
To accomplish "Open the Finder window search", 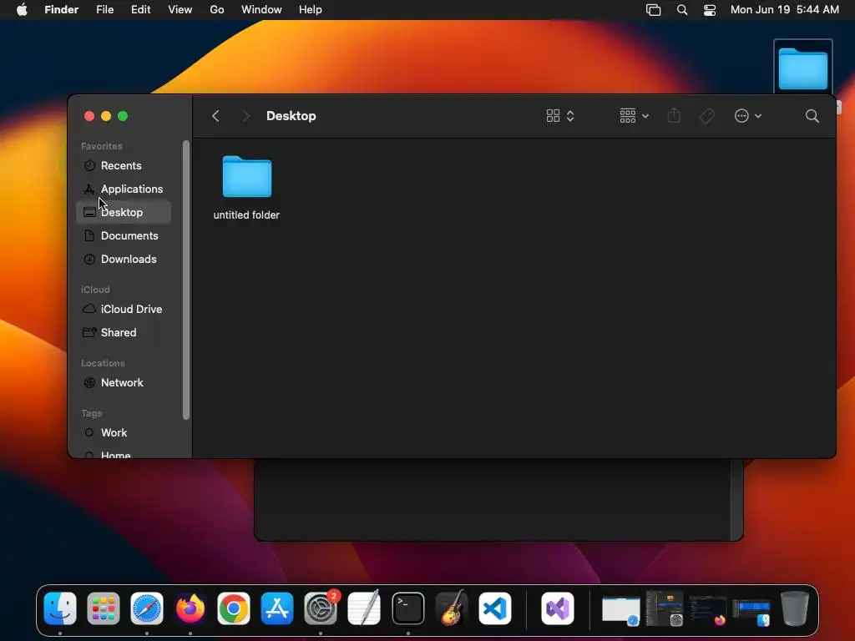I will (812, 116).
